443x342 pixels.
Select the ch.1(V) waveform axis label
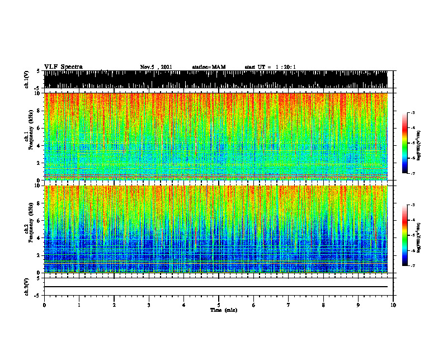click(27, 79)
